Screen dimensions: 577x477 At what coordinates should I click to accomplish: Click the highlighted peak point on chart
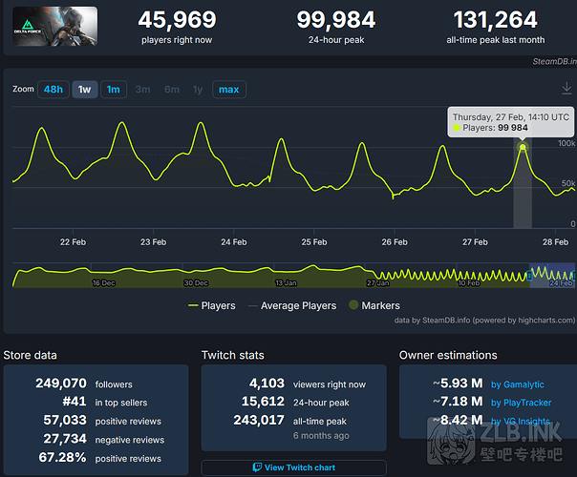[x=523, y=148]
